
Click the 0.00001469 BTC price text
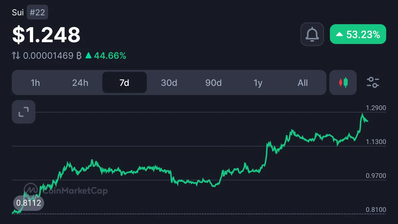[52, 56]
